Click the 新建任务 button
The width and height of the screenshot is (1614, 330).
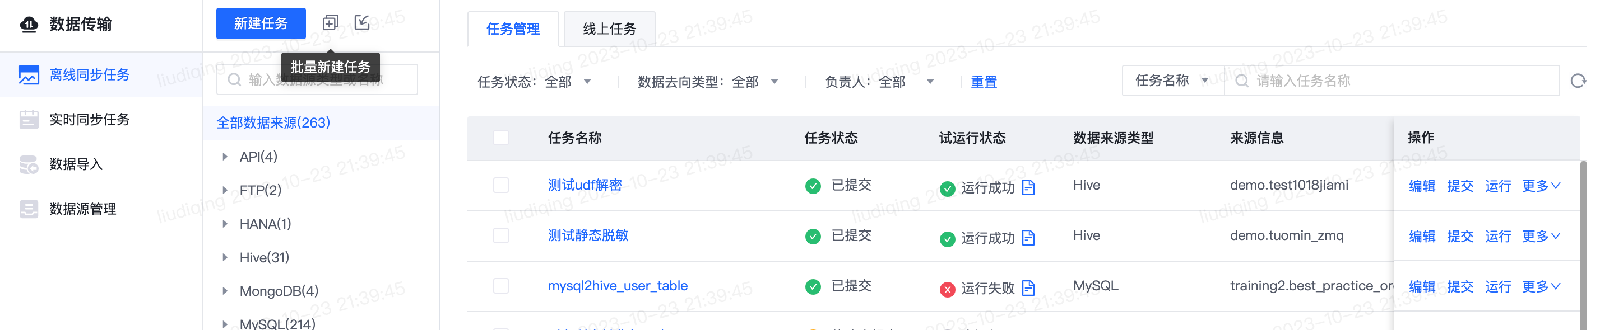point(261,23)
